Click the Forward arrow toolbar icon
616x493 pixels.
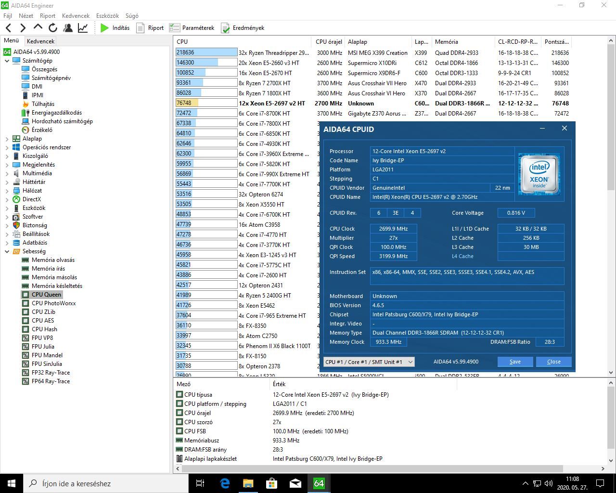tap(23, 28)
